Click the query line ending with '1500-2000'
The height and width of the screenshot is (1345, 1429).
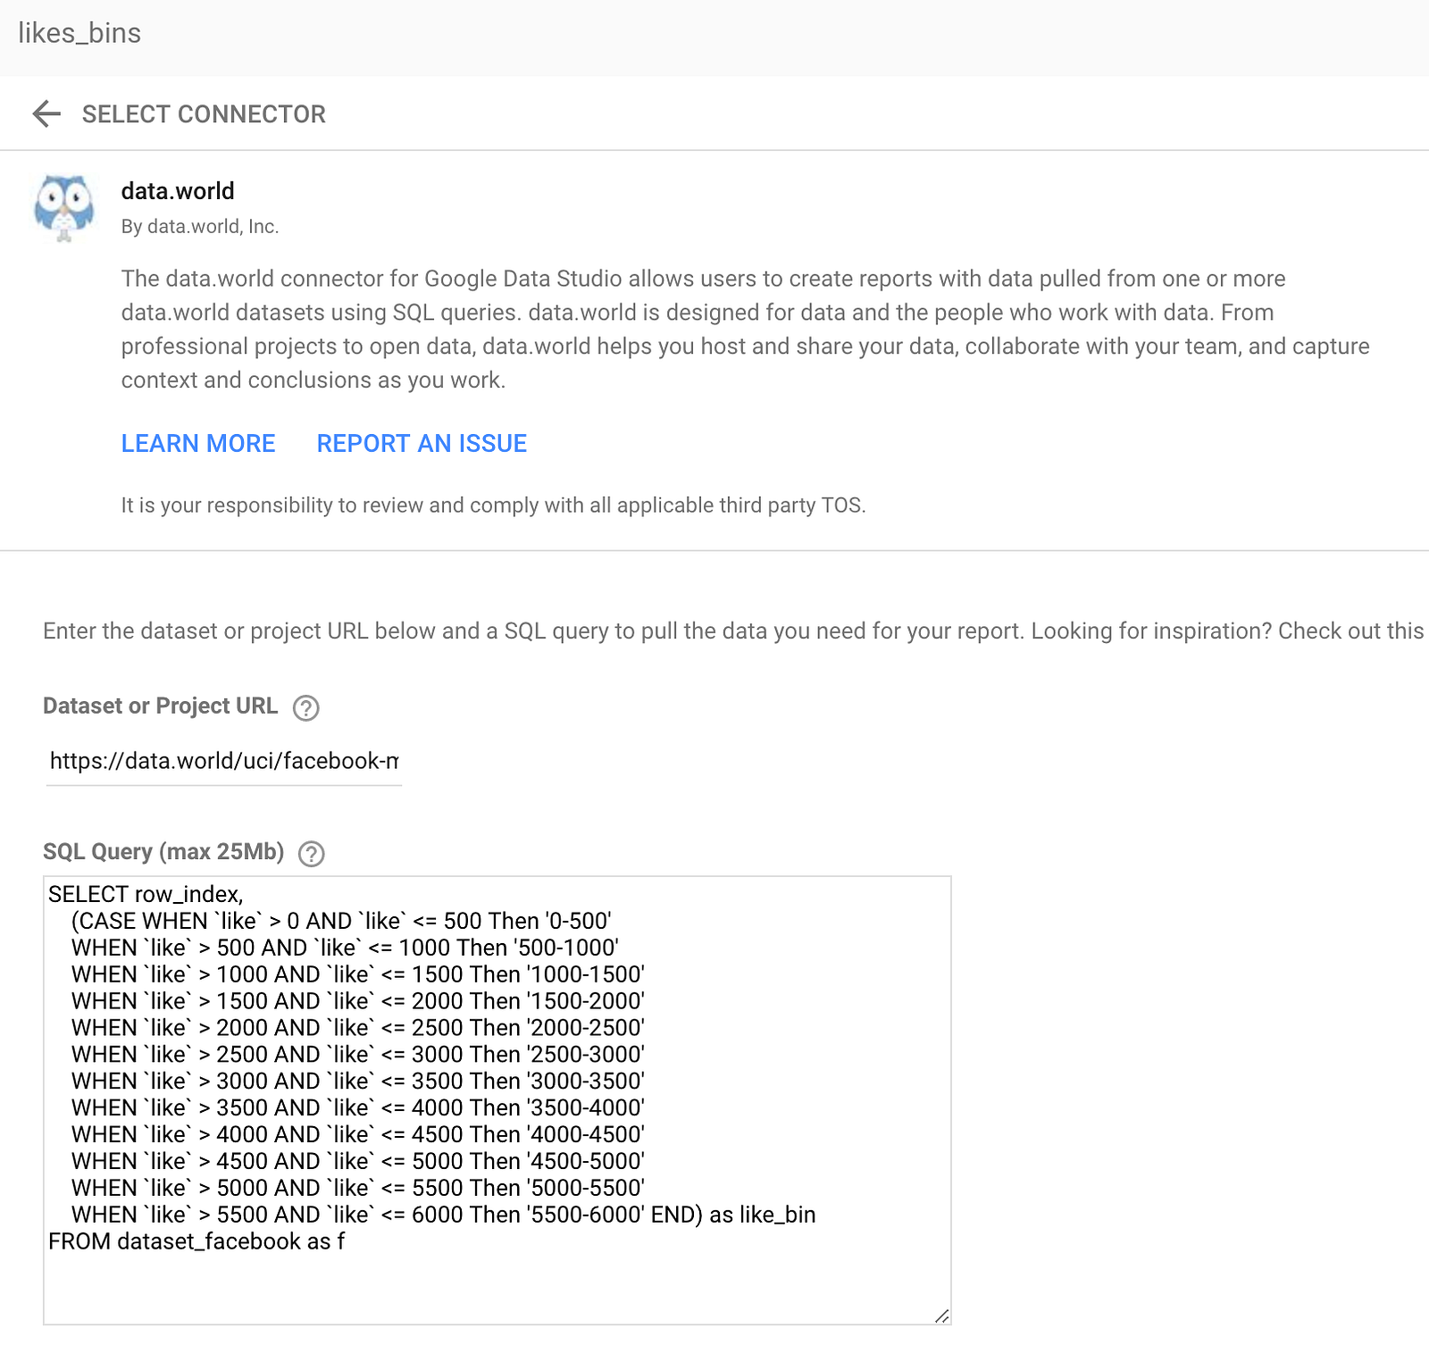(358, 1001)
